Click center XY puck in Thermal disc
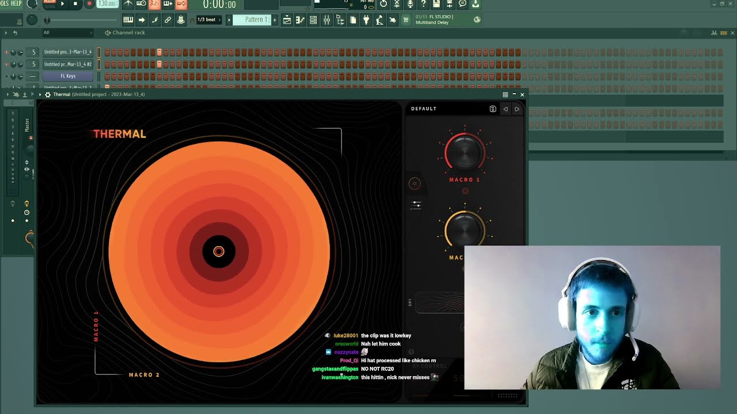The image size is (737, 414). click(x=219, y=251)
